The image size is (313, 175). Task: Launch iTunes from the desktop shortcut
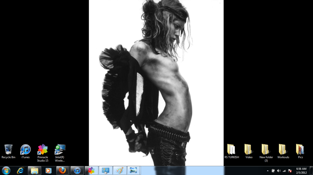click(25, 150)
